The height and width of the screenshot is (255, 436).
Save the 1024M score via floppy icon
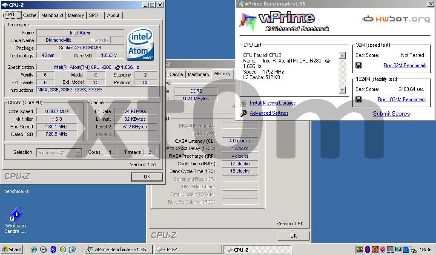tap(359, 99)
